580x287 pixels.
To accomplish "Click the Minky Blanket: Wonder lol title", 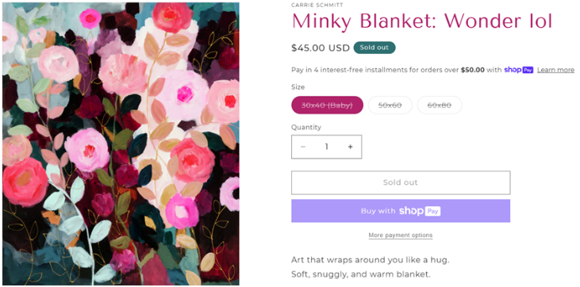I will click(421, 21).
